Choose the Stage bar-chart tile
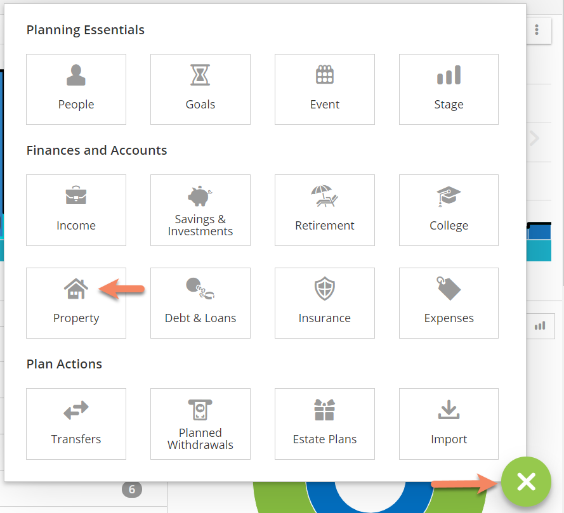 coord(449,89)
